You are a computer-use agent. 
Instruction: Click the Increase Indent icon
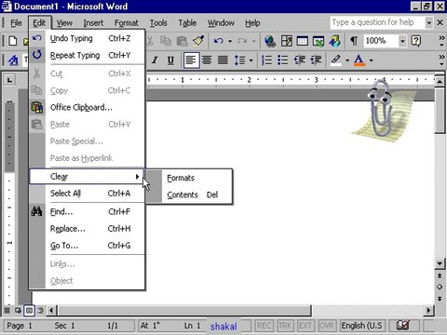point(316,60)
